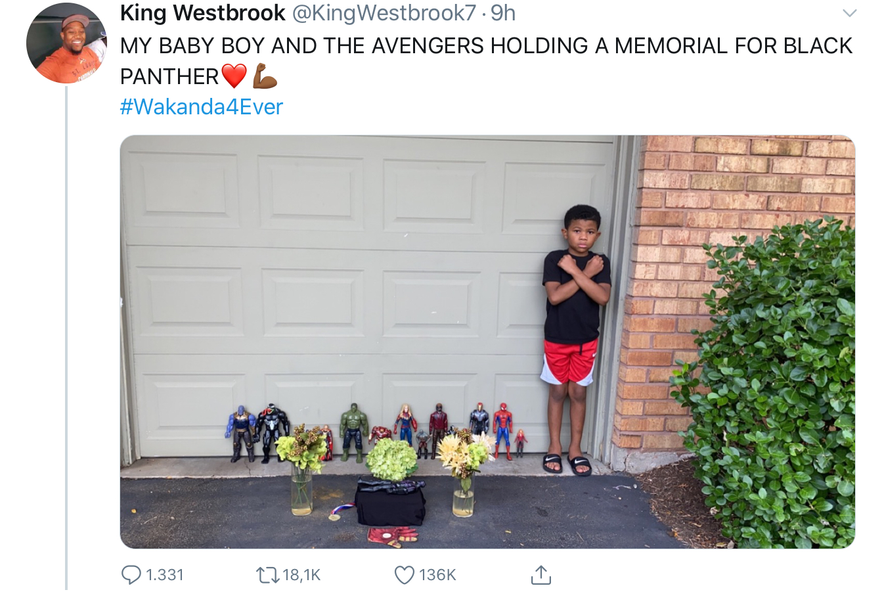The width and height of the screenshot is (882, 592).
Task: Retweet this post using the retweet icon
Action: tap(267, 575)
